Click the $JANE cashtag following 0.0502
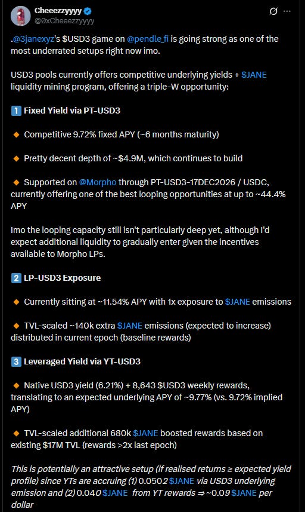The width and height of the screenshot is (305, 512). click(x=182, y=481)
